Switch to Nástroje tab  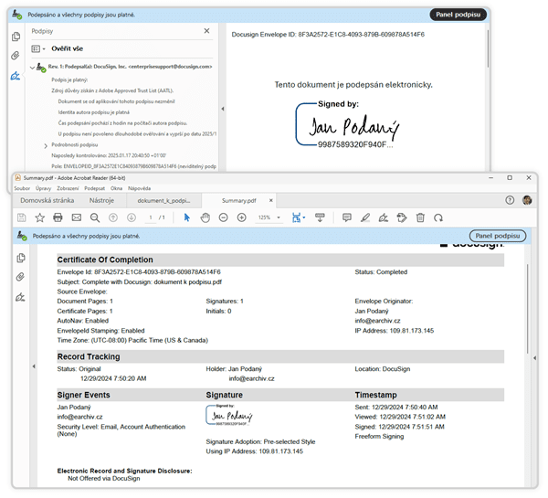pyautogui.click(x=101, y=201)
